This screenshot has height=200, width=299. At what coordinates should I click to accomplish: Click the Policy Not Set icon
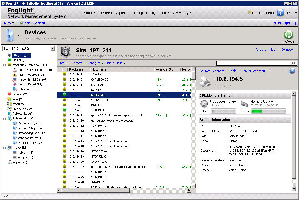(15, 89)
